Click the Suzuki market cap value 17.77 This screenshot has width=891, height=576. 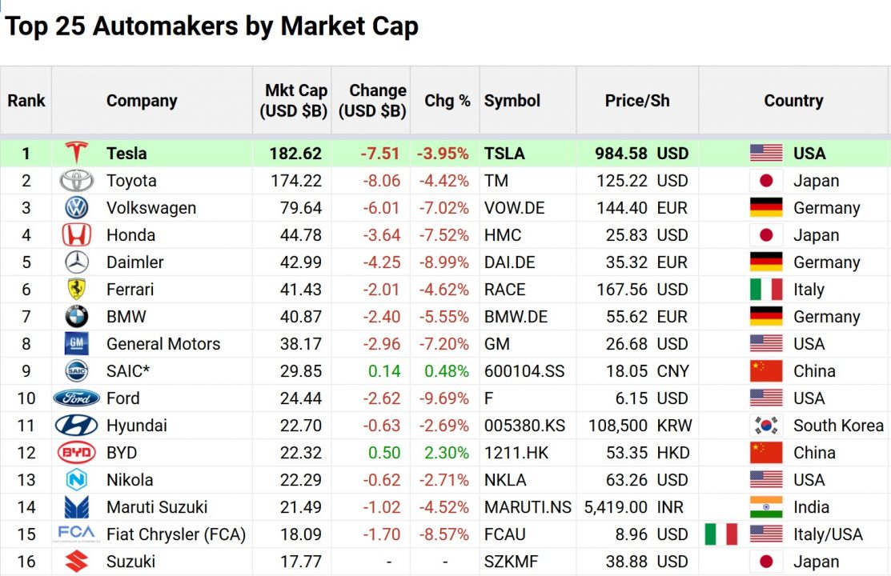pyautogui.click(x=300, y=562)
